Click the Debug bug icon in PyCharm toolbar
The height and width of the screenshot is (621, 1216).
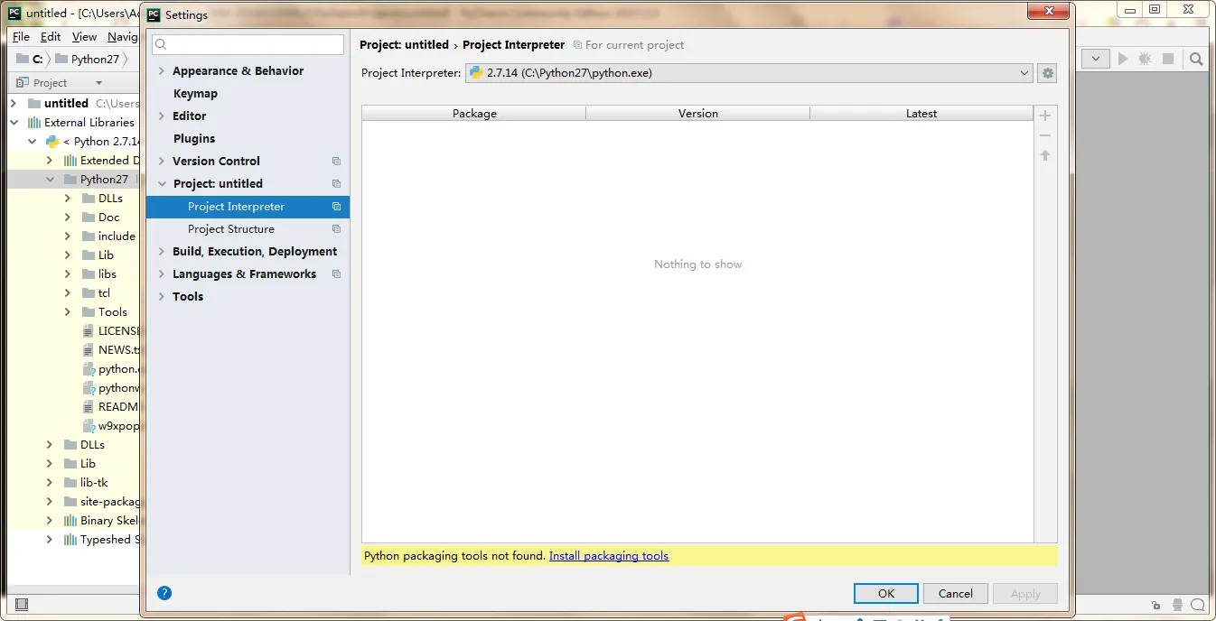pos(1146,59)
